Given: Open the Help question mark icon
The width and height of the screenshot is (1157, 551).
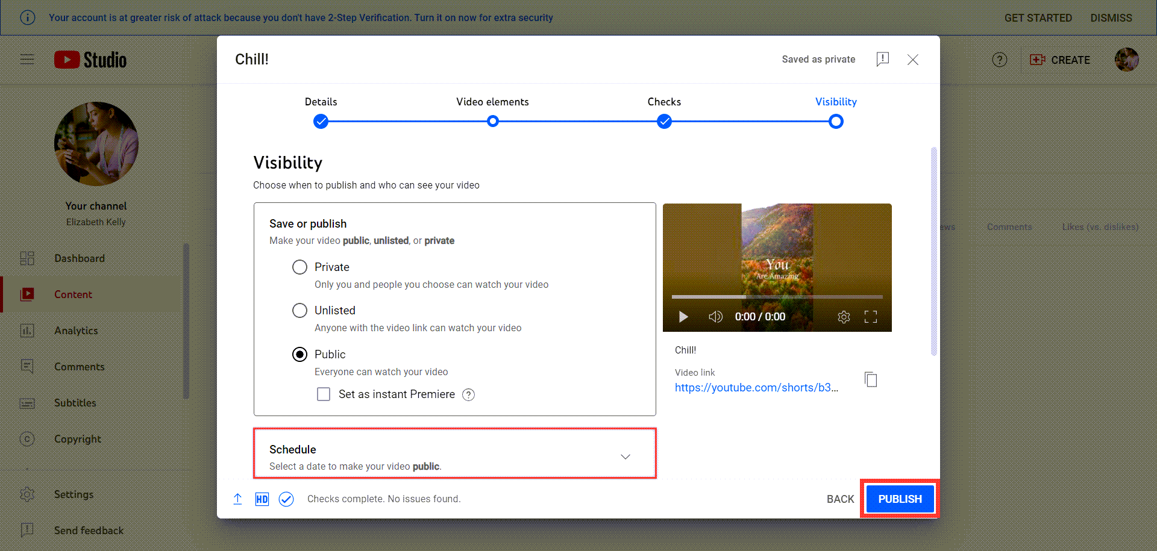Looking at the screenshot, I should (x=999, y=60).
